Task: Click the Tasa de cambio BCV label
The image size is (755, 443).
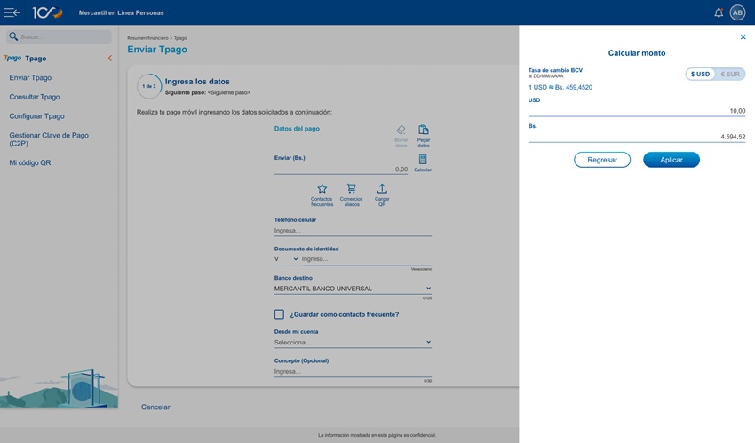Action: tap(555, 70)
